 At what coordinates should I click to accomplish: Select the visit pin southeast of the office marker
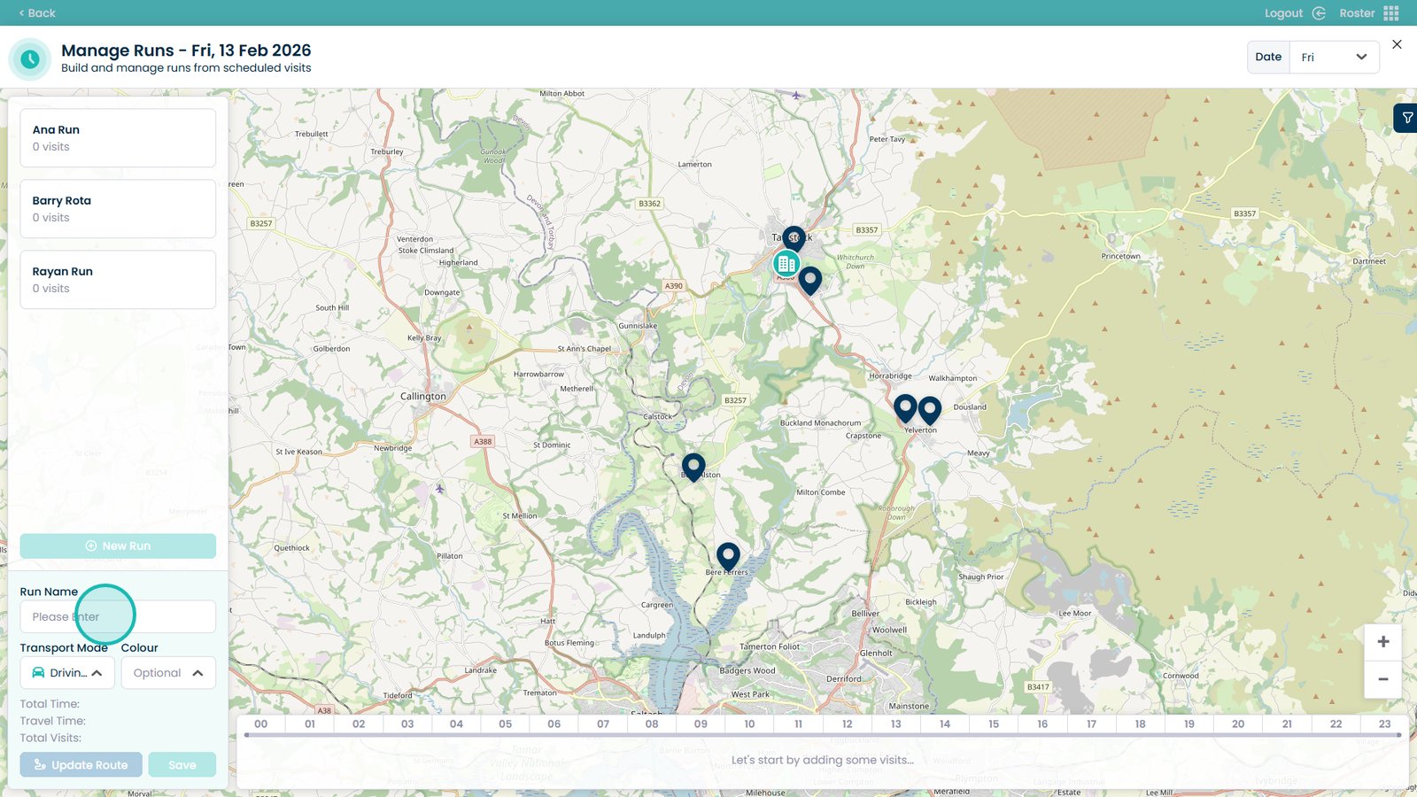point(810,281)
